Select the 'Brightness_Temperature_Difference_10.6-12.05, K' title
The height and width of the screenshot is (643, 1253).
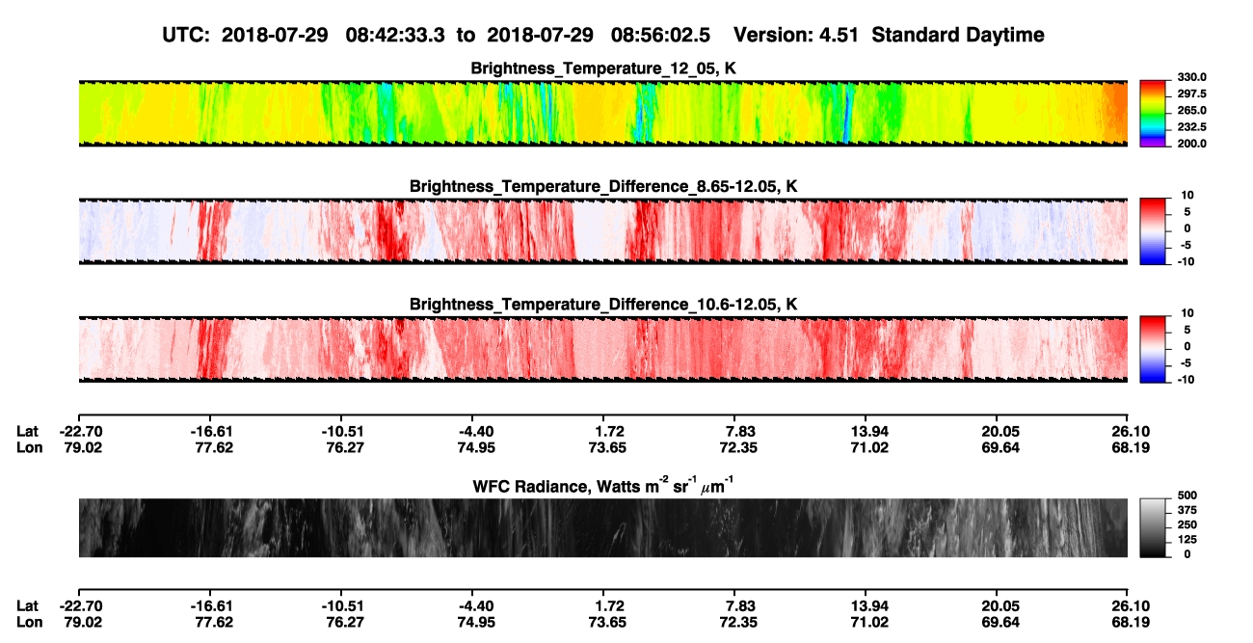pyautogui.click(x=603, y=305)
